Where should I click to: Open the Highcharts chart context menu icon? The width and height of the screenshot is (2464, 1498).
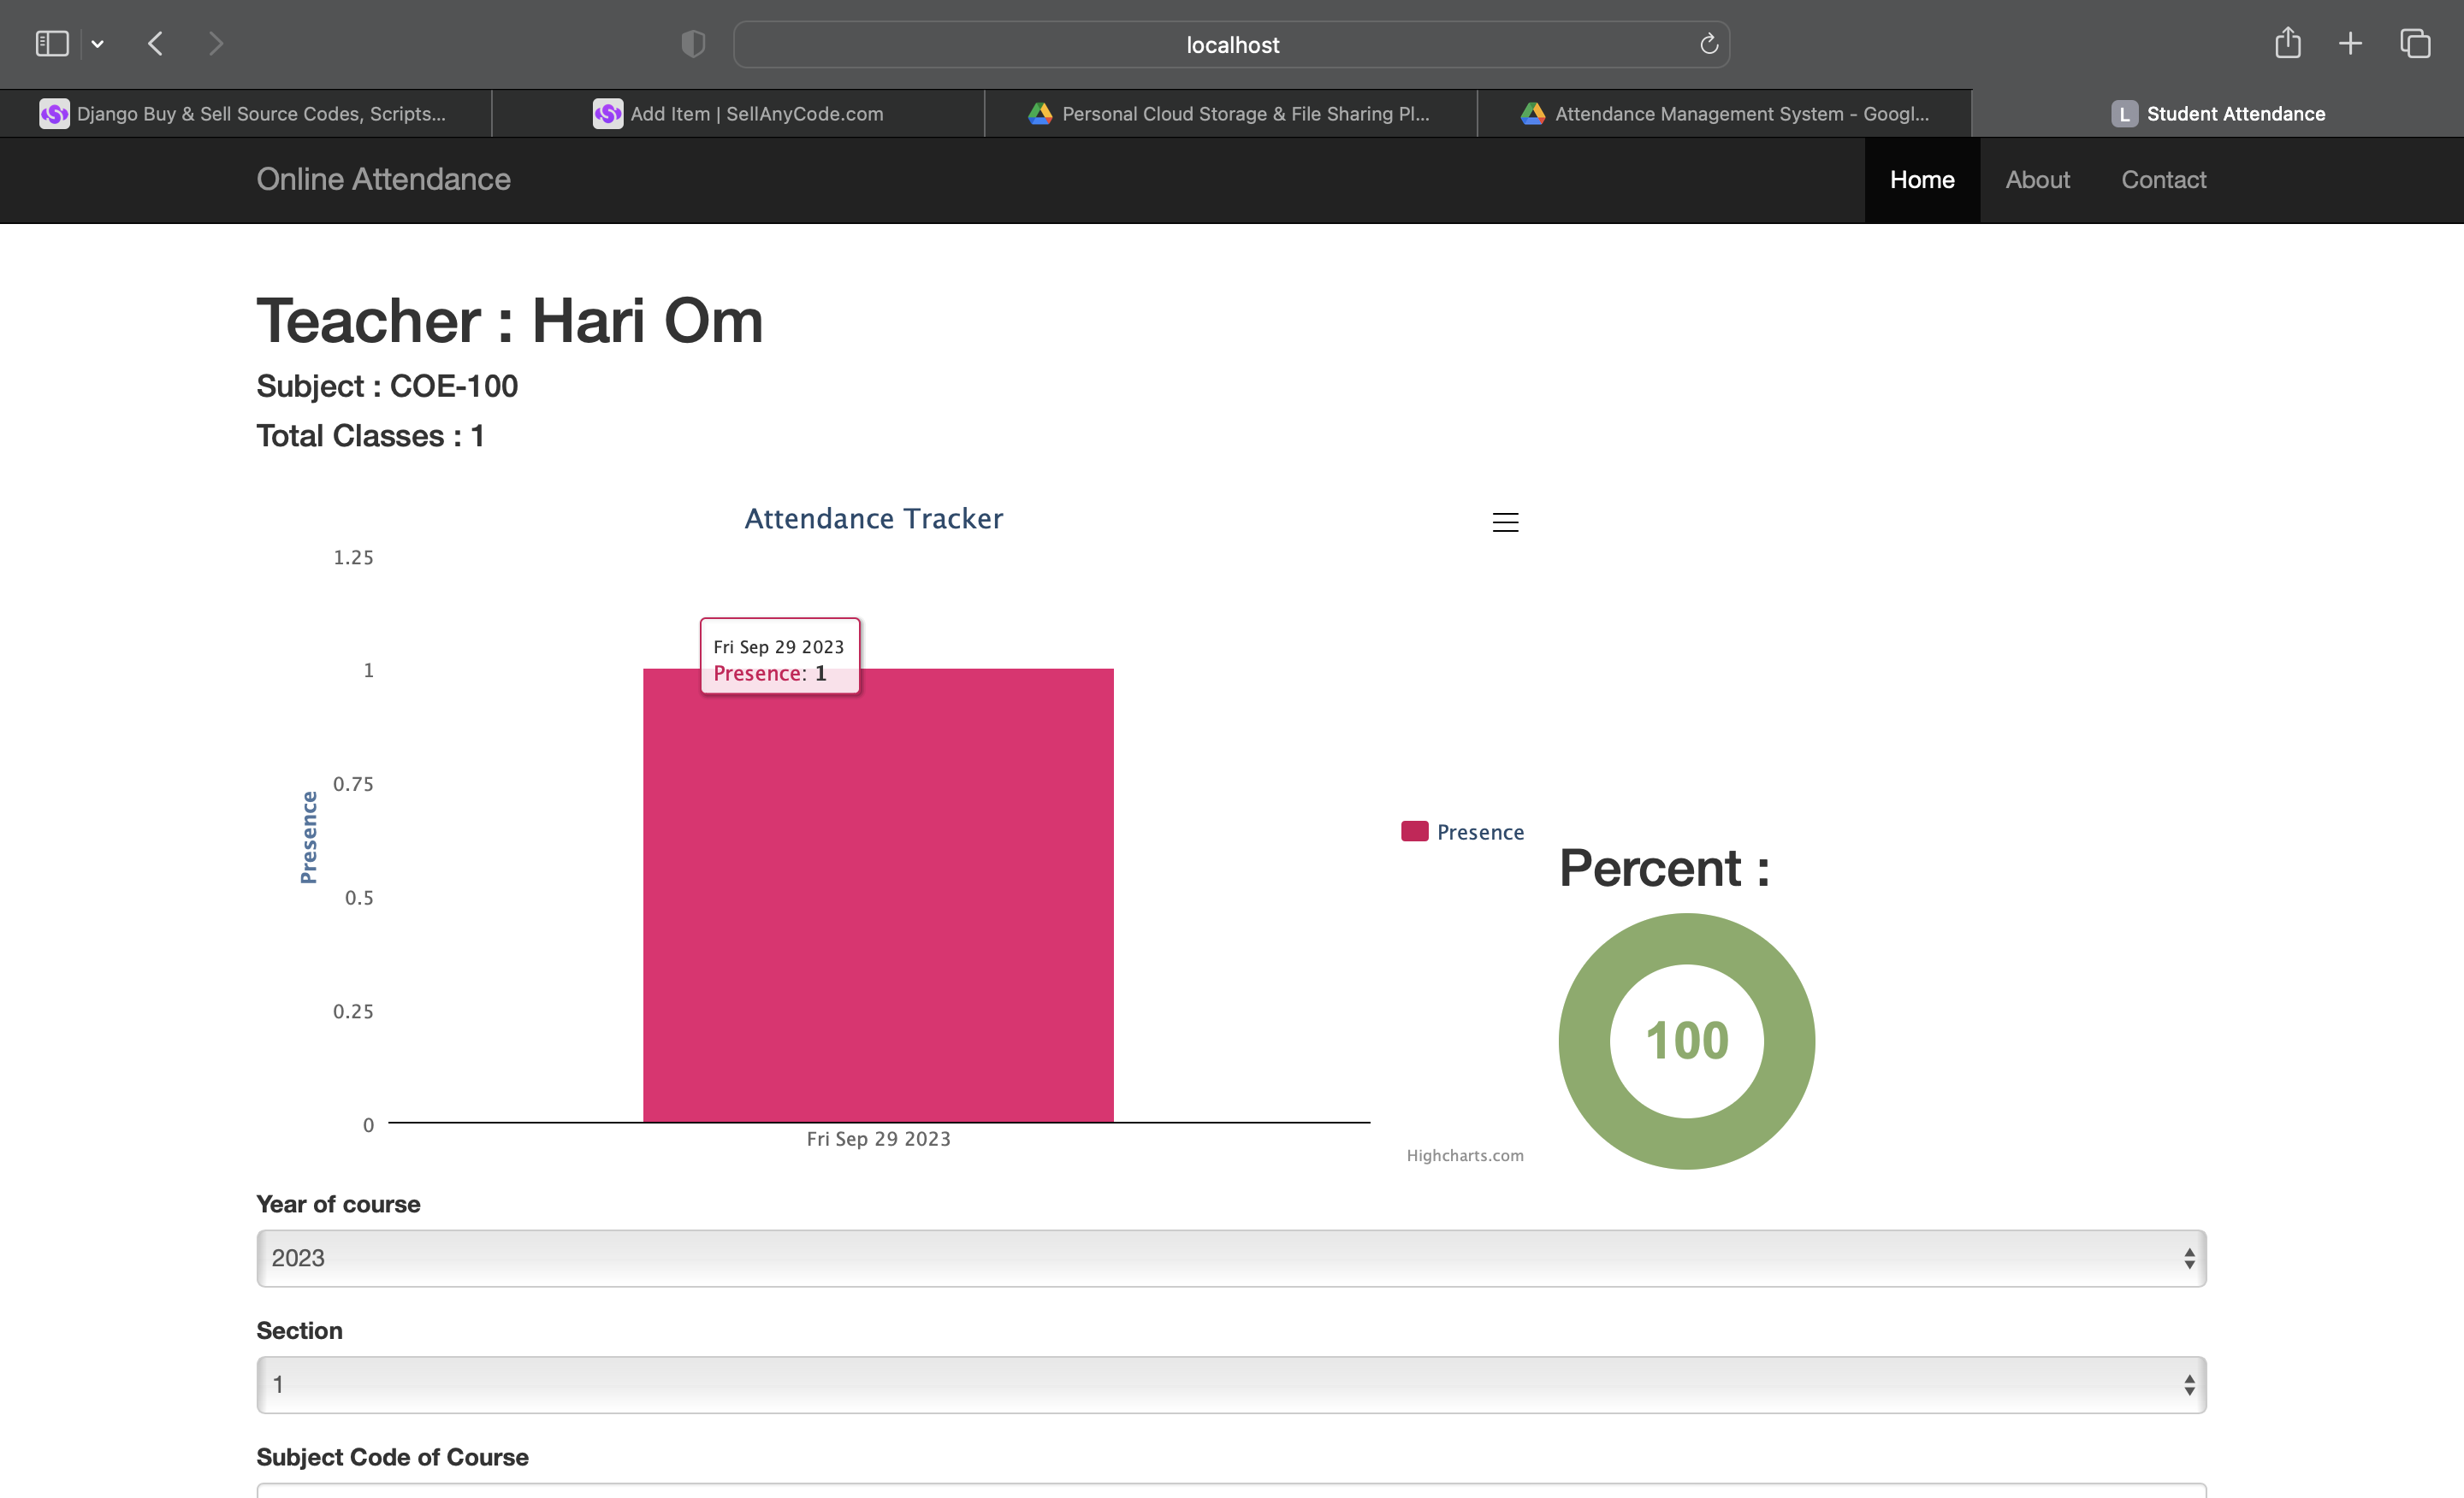tap(1505, 522)
